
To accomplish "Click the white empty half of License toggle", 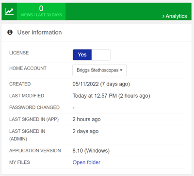I will coord(101,55).
